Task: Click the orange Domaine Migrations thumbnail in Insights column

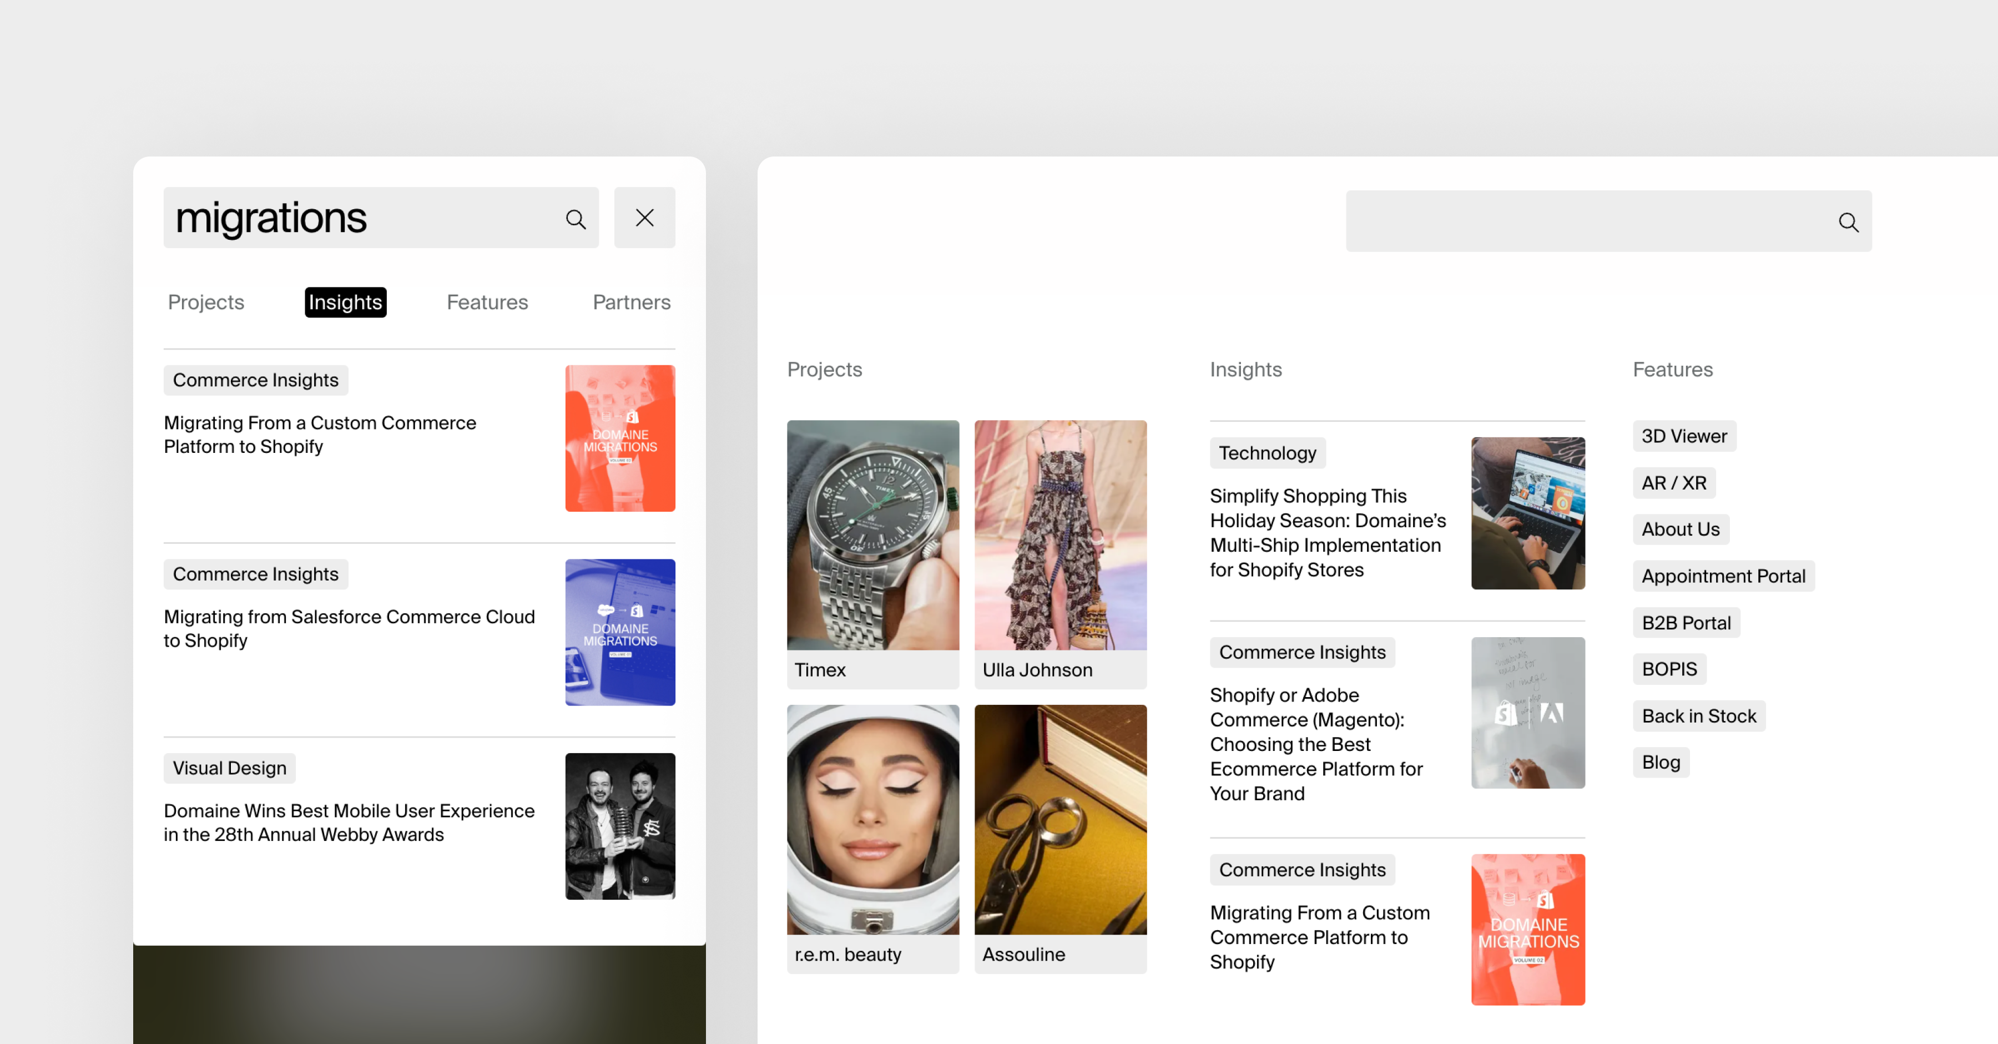Action: 1527,929
